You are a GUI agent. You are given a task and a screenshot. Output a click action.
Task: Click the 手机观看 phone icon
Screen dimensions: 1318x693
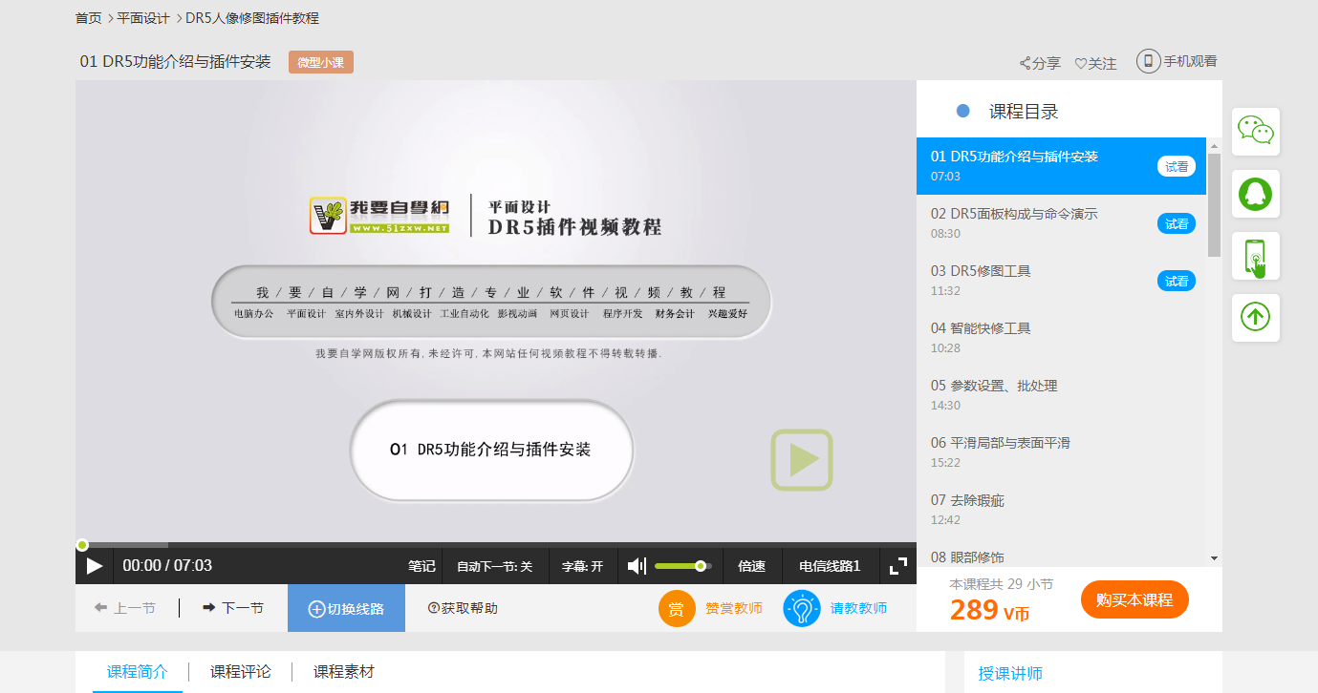click(x=1148, y=61)
